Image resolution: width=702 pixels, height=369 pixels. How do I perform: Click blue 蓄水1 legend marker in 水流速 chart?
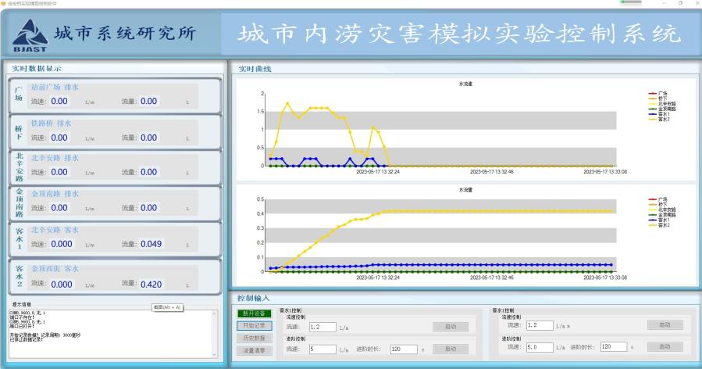pyautogui.click(x=652, y=114)
